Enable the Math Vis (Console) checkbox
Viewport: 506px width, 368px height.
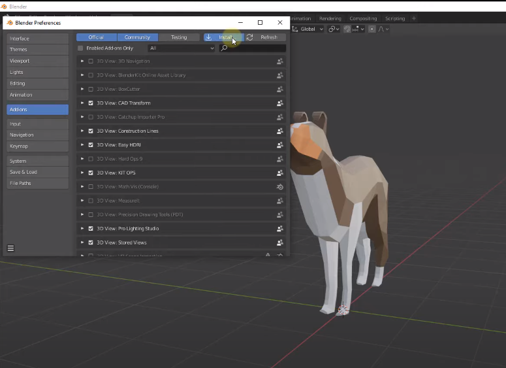coord(91,187)
